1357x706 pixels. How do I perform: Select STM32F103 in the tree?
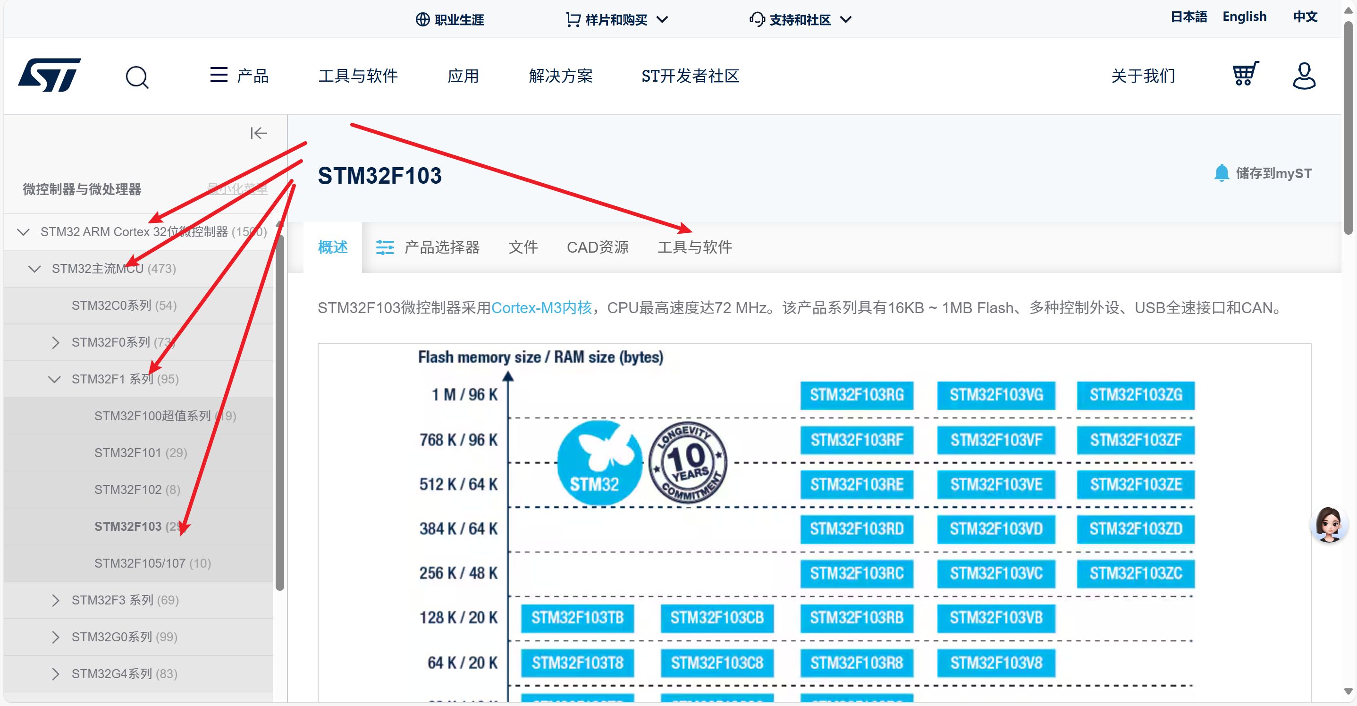(141, 527)
